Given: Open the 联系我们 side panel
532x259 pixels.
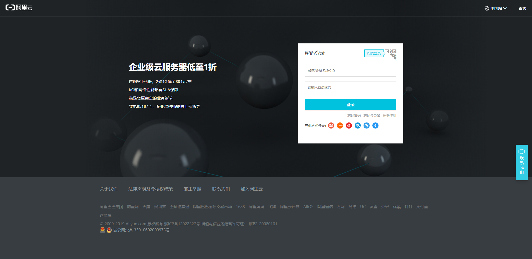Looking at the screenshot, I should click(521, 163).
